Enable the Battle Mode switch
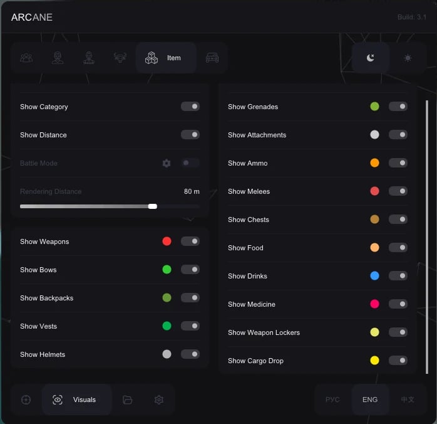This screenshot has width=437, height=424. (x=190, y=162)
